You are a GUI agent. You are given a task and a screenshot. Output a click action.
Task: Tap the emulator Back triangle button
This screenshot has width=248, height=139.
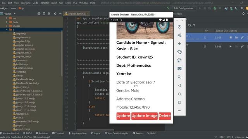pyautogui.click(x=179, y=86)
